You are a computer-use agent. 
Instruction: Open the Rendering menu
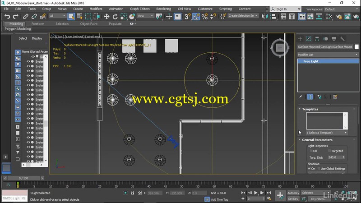[x=163, y=9]
